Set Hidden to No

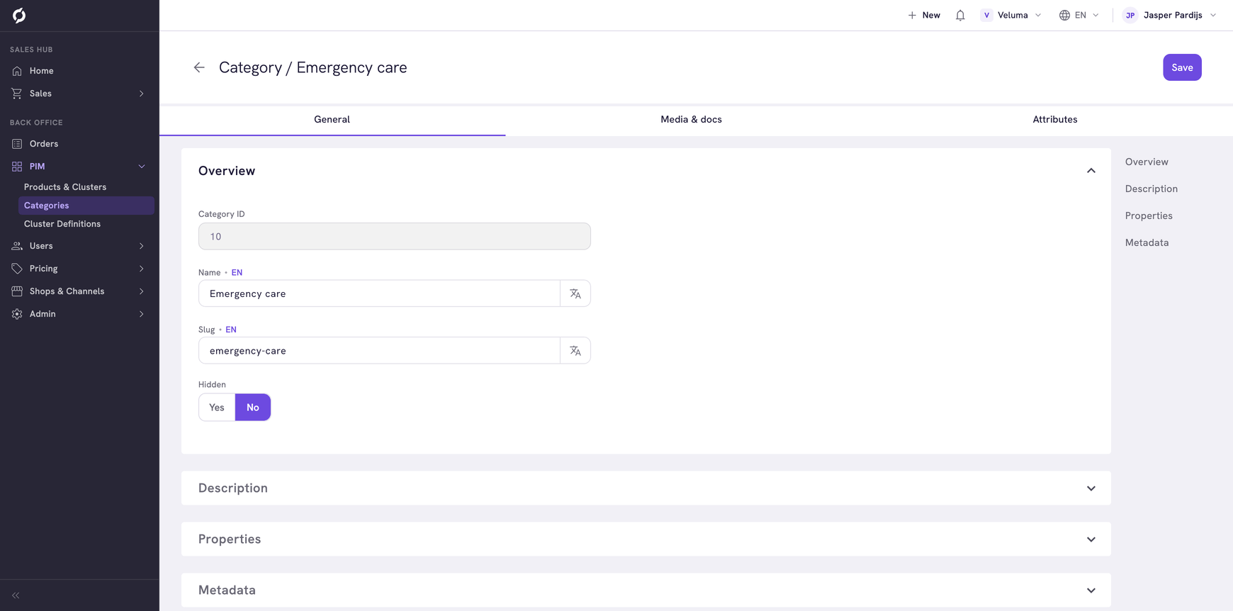253,408
